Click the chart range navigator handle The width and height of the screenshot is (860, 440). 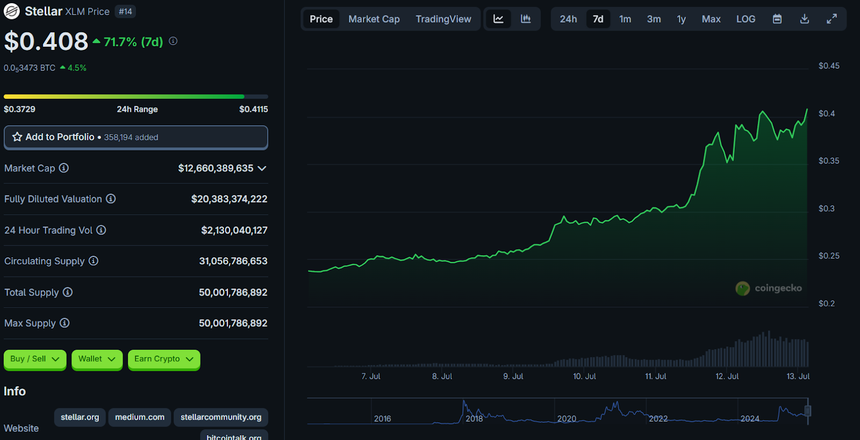click(807, 411)
